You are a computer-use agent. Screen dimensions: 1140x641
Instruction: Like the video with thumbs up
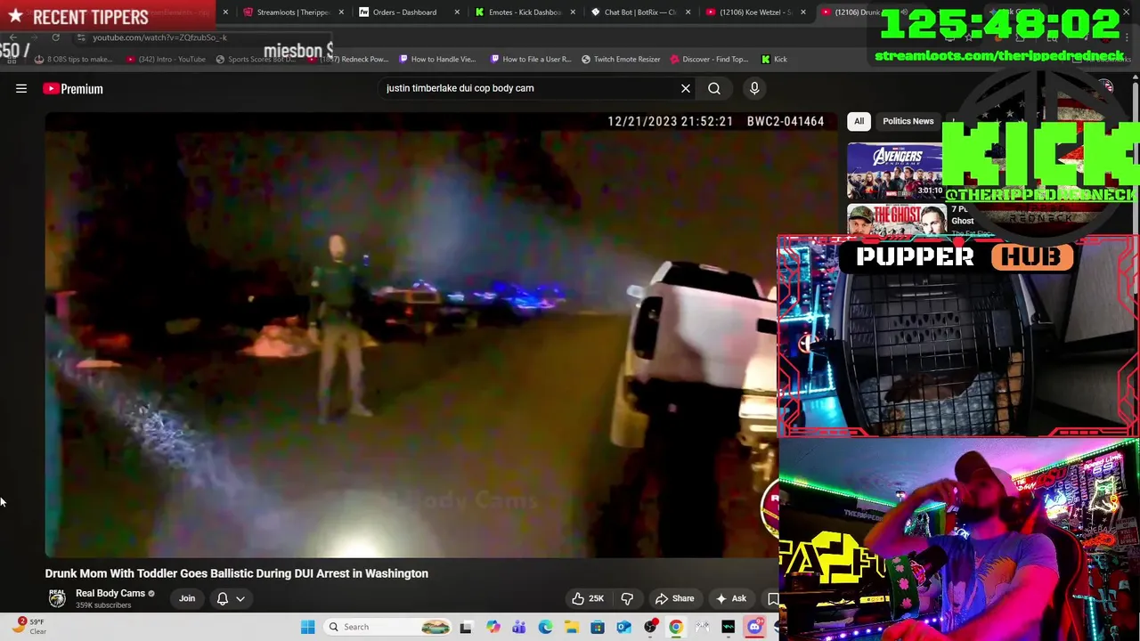pyautogui.click(x=589, y=598)
